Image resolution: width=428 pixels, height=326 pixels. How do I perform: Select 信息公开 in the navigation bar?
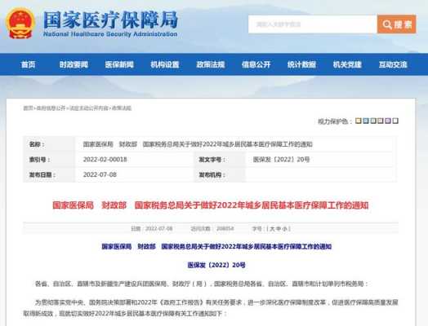click(x=256, y=64)
